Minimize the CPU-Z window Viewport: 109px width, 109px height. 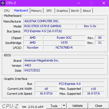[79, 3]
